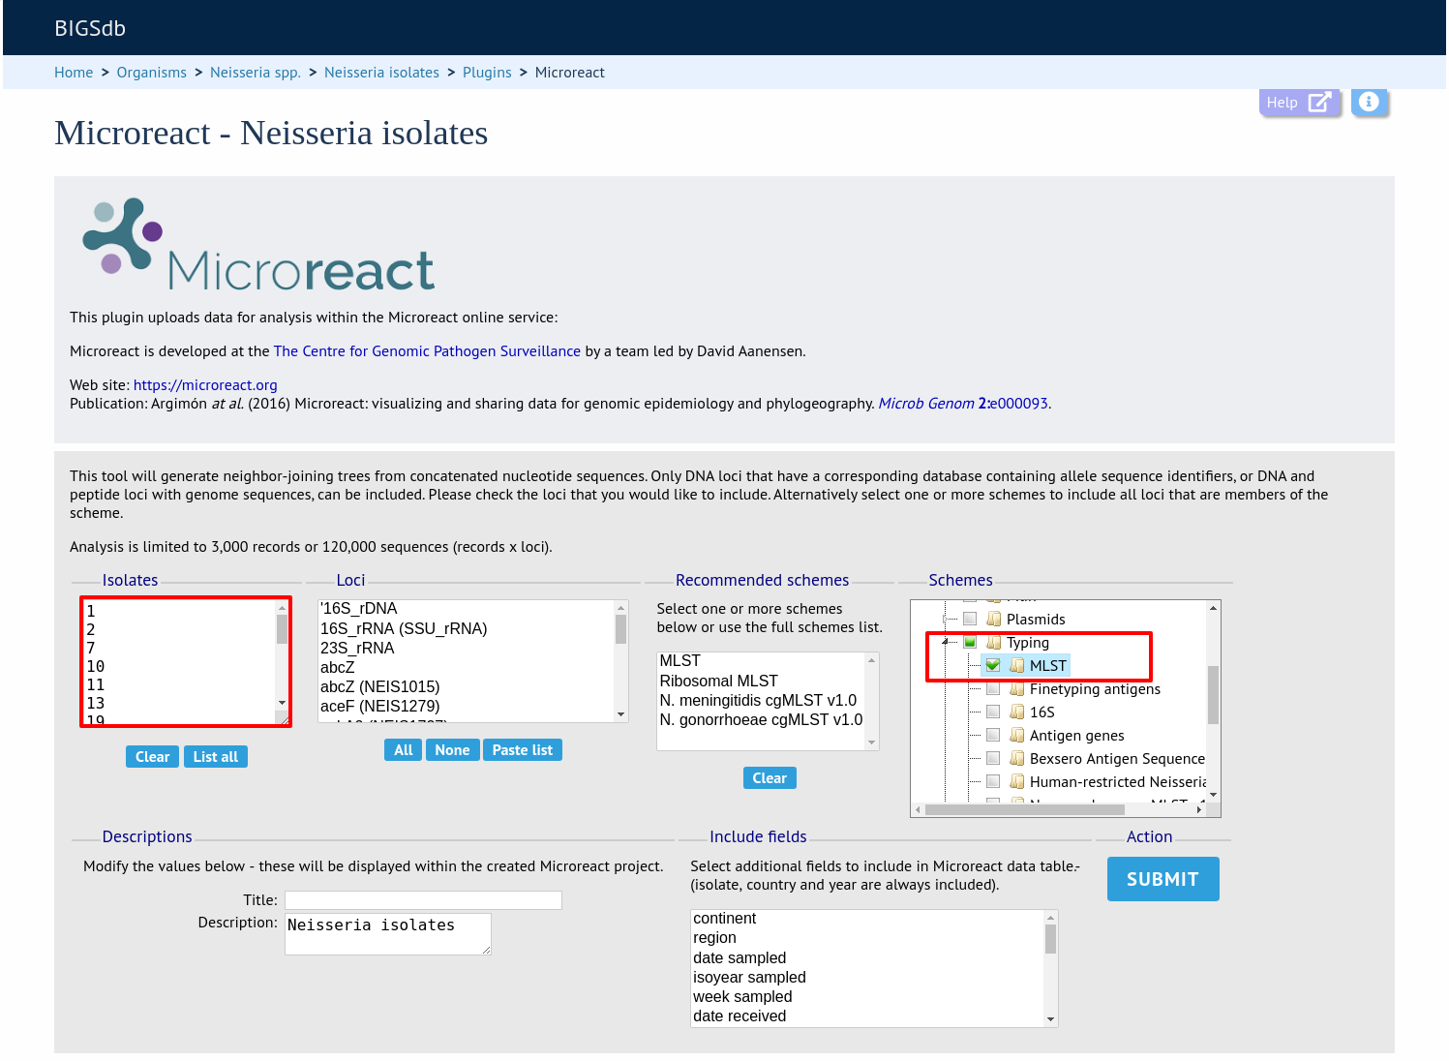This screenshot has width=1449, height=1061.
Task: Select N. meningitidis cgMLST v1.0 scheme
Action: (x=761, y=701)
